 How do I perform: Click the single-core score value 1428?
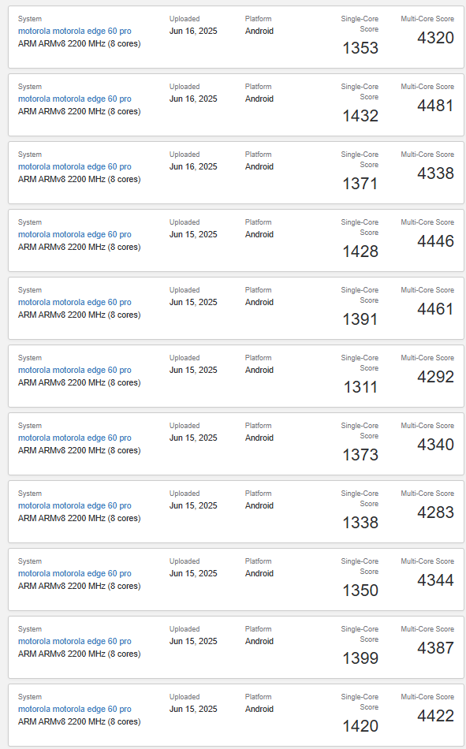pos(360,252)
